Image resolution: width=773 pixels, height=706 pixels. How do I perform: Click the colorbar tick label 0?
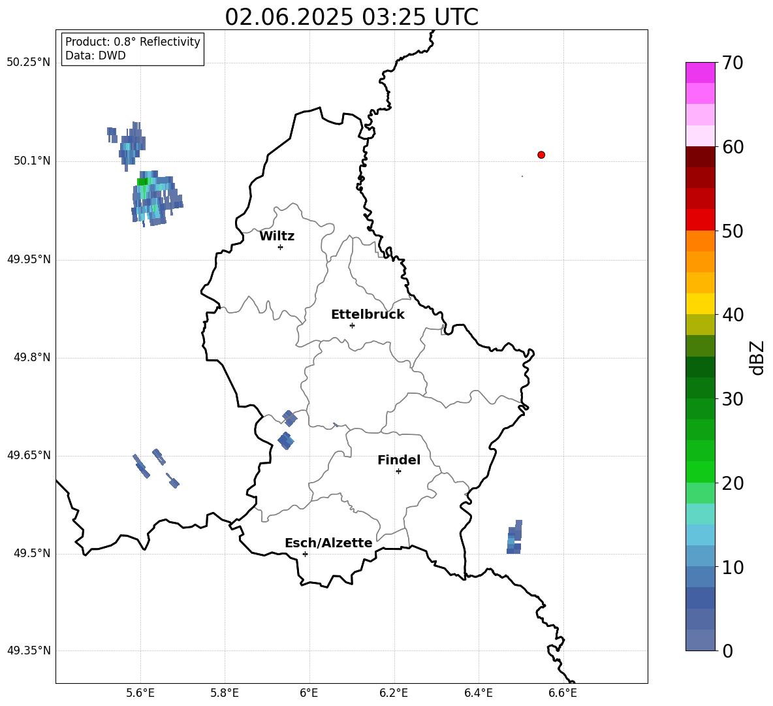coord(728,651)
